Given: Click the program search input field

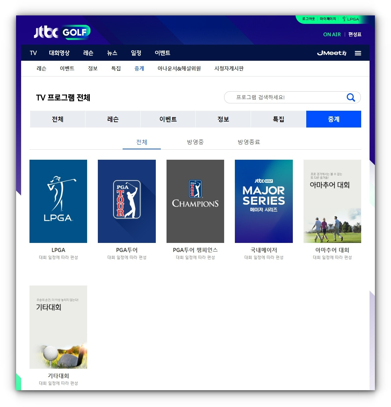Looking at the screenshot, I should [x=285, y=97].
